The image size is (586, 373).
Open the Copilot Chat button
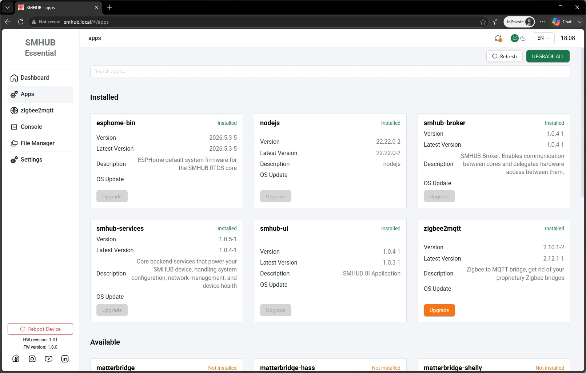562,22
